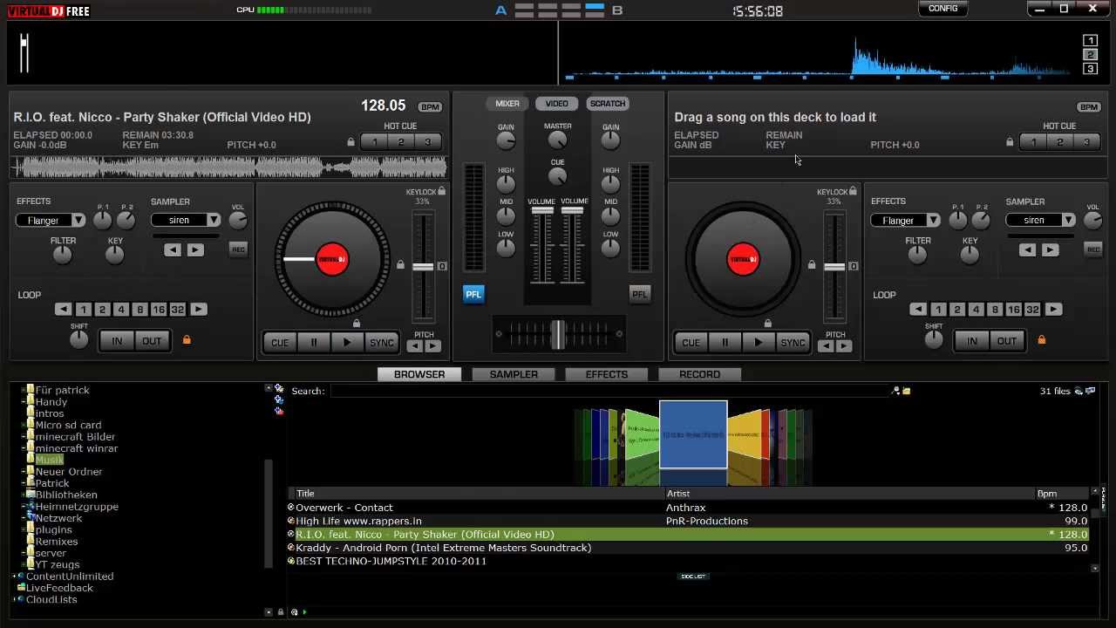Open the CONFIG settings
Image resolution: width=1116 pixels, height=628 pixels.
(x=943, y=9)
